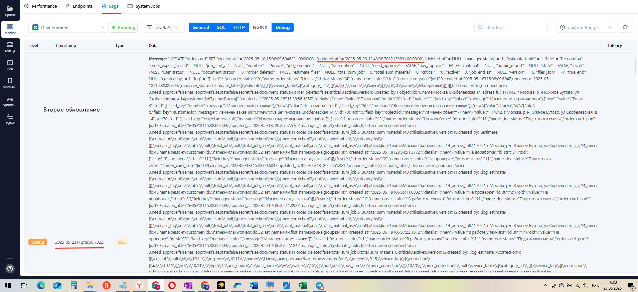638x292 pixels.
Task: Open Calculator from the taskbar
Action: 74,285
